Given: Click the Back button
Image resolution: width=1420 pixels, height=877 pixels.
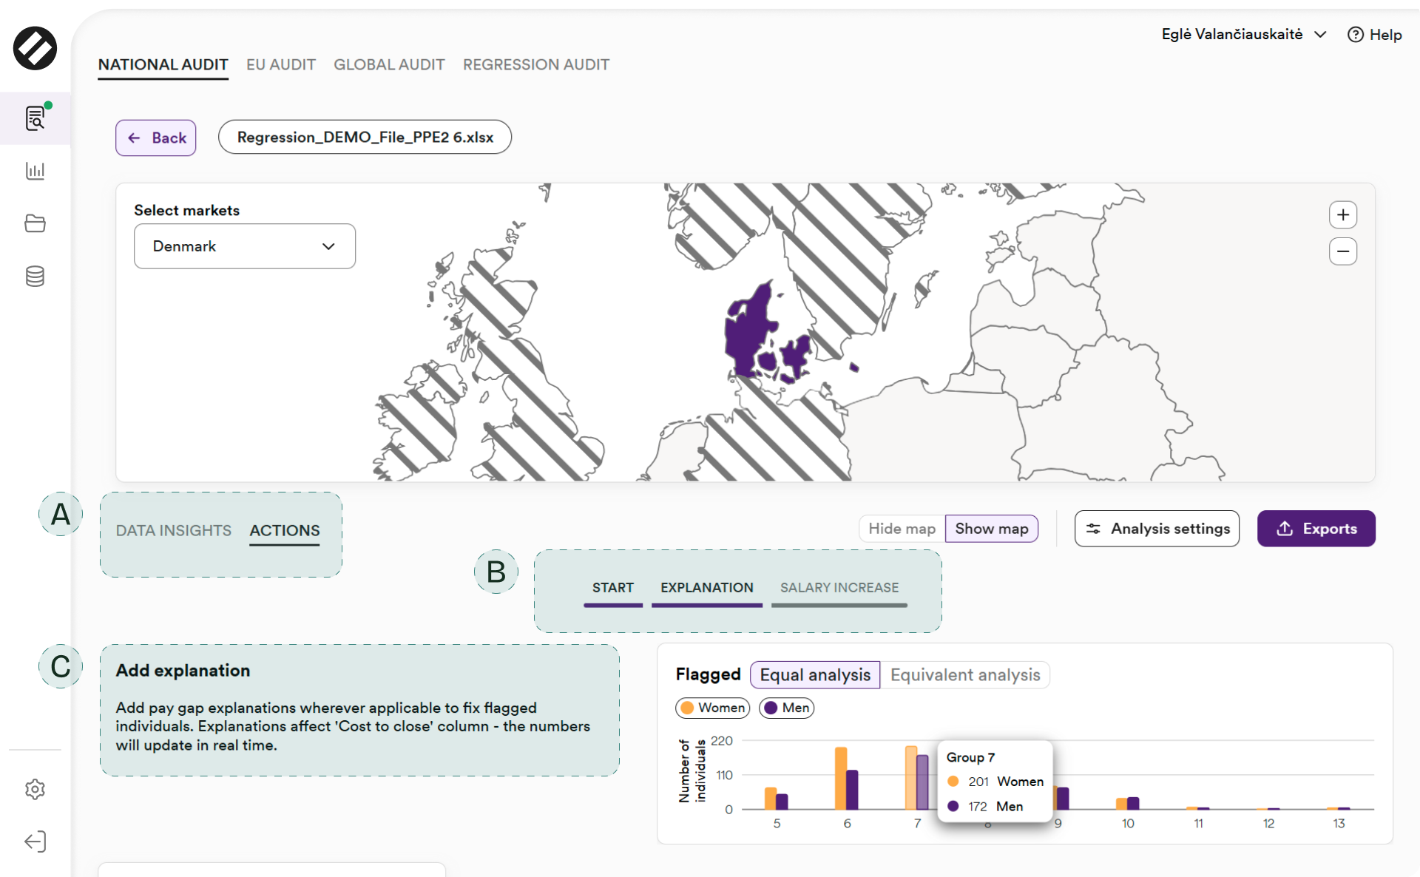Looking at the screenshot, I should point(155,138).
